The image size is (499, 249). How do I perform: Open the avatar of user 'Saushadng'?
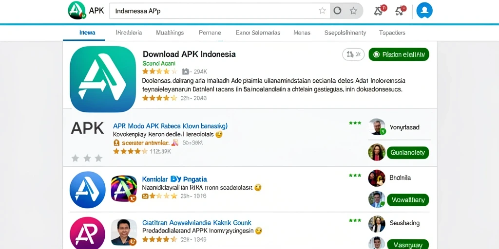(x=377, y=224)
